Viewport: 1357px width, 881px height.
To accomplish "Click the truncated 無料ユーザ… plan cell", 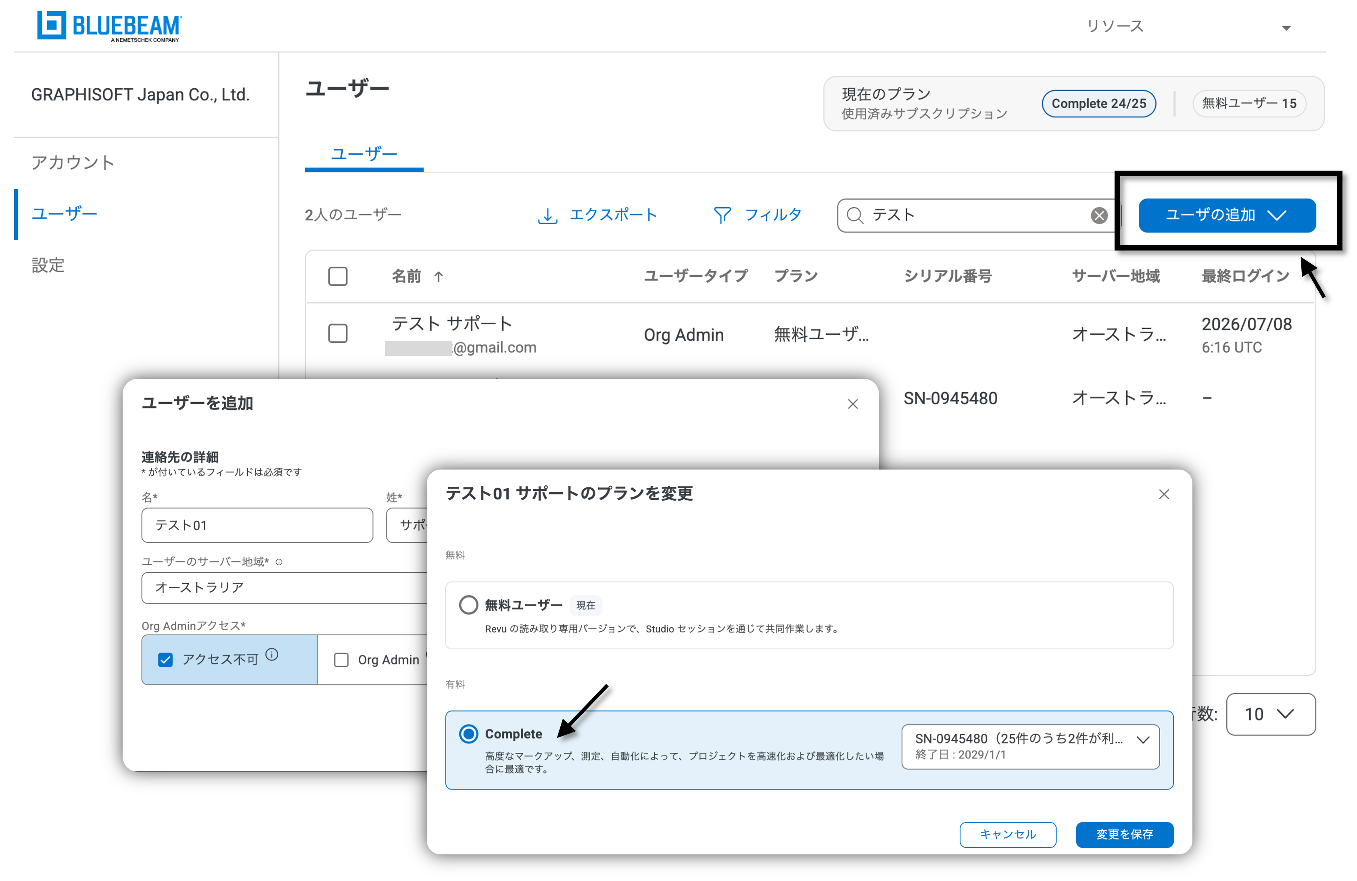I will 821,335.
